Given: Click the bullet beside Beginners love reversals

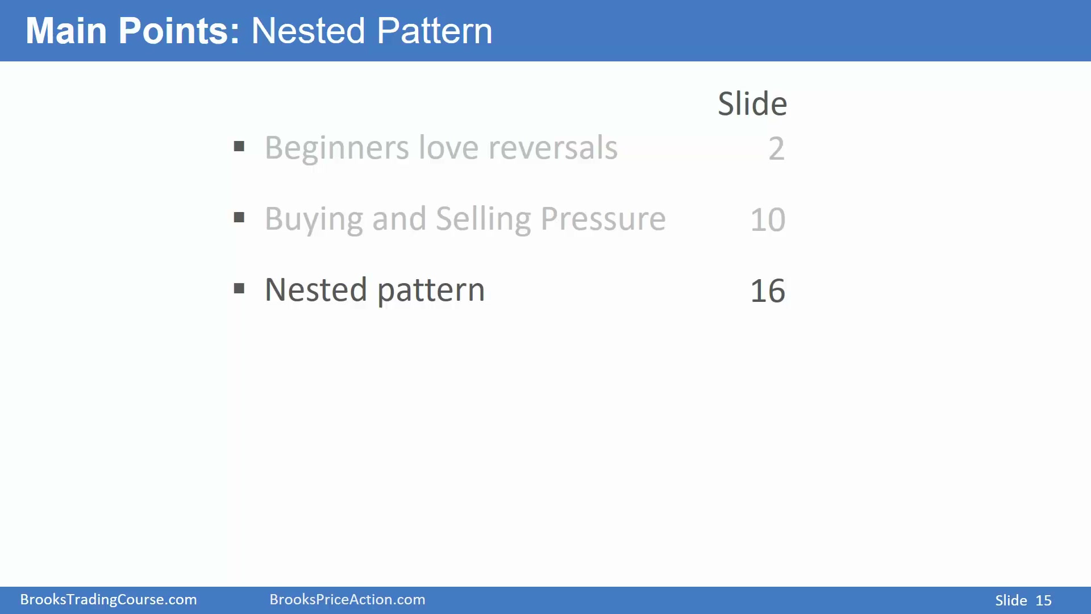Looking at the screenshot, I should click(x=239, y=147).
